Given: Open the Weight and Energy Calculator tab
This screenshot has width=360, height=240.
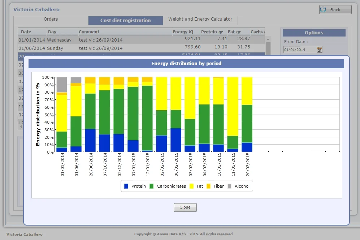Looking at the screenshot, I should pyautogui.click(x=200, y=20).
